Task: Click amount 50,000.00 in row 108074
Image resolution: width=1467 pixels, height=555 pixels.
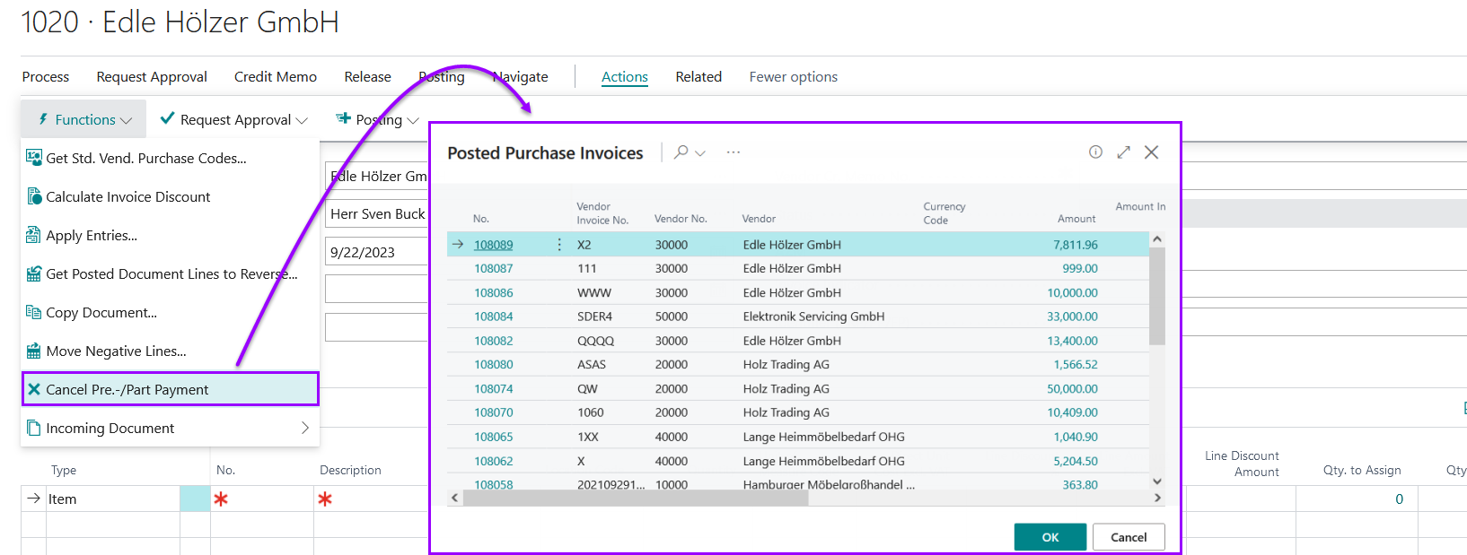Action: point(1072,388)
